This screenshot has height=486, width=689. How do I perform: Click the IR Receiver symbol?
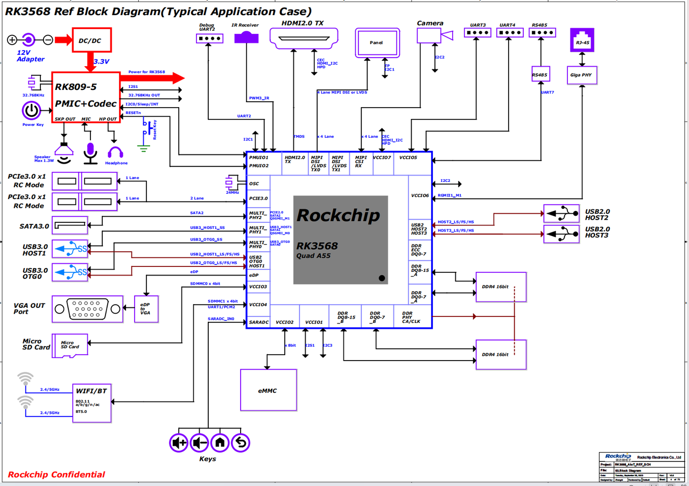(246, 37)
